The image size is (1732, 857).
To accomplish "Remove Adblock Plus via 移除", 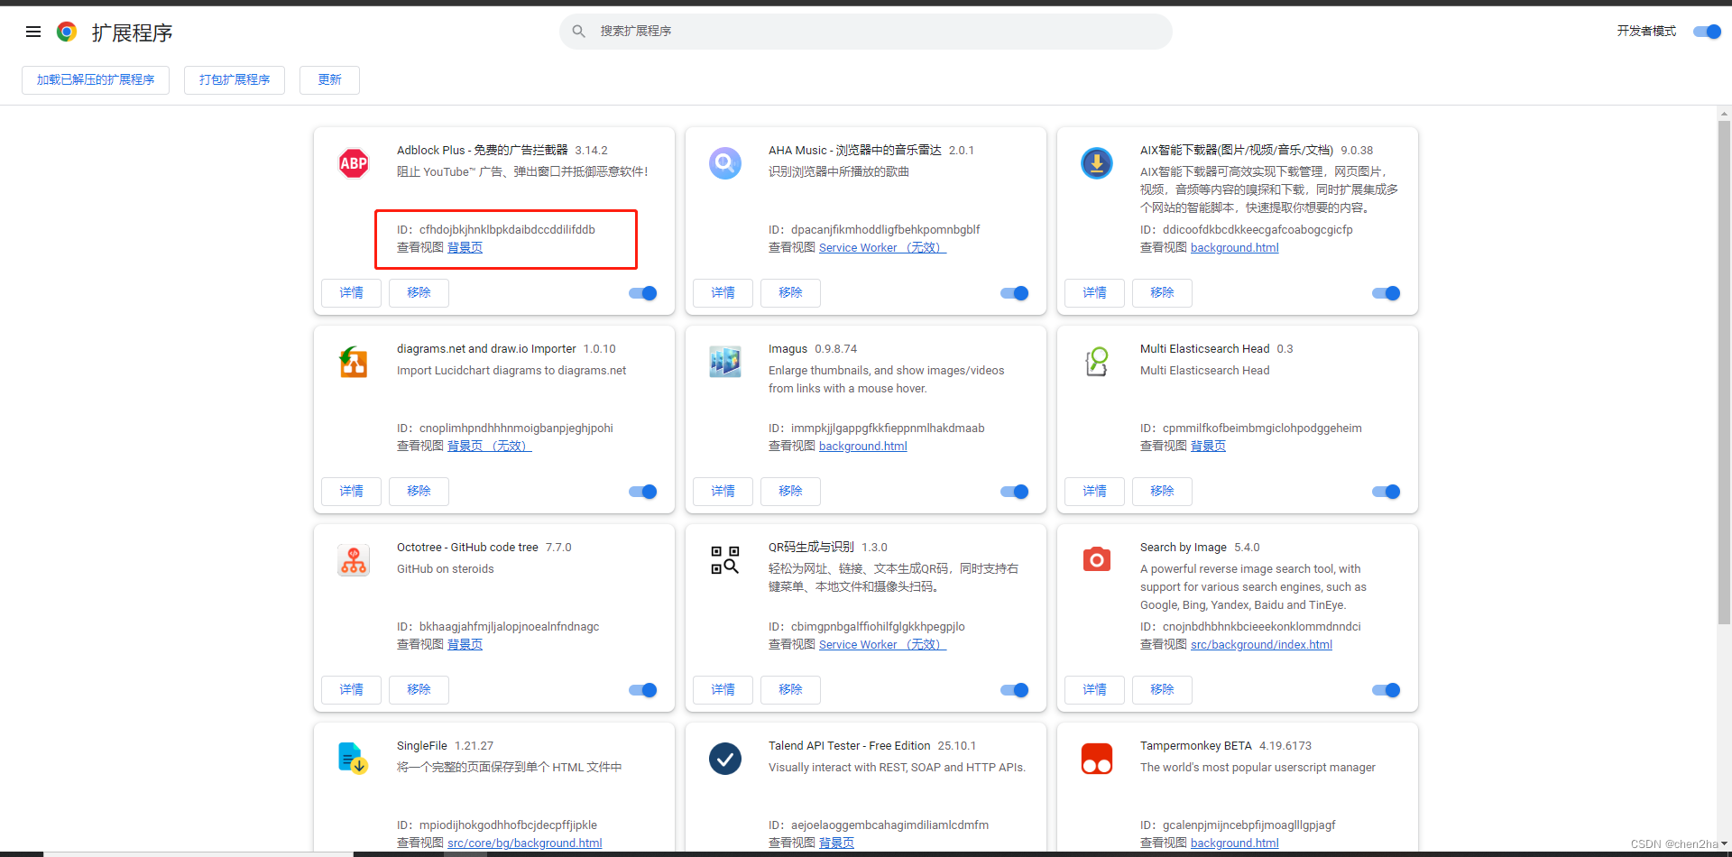I will (x=419, y=293).
